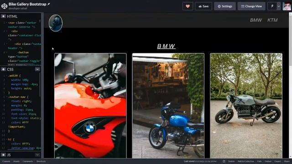Open user profile avatar
Viewport: 292px width, 164px height.
(287, 6)
